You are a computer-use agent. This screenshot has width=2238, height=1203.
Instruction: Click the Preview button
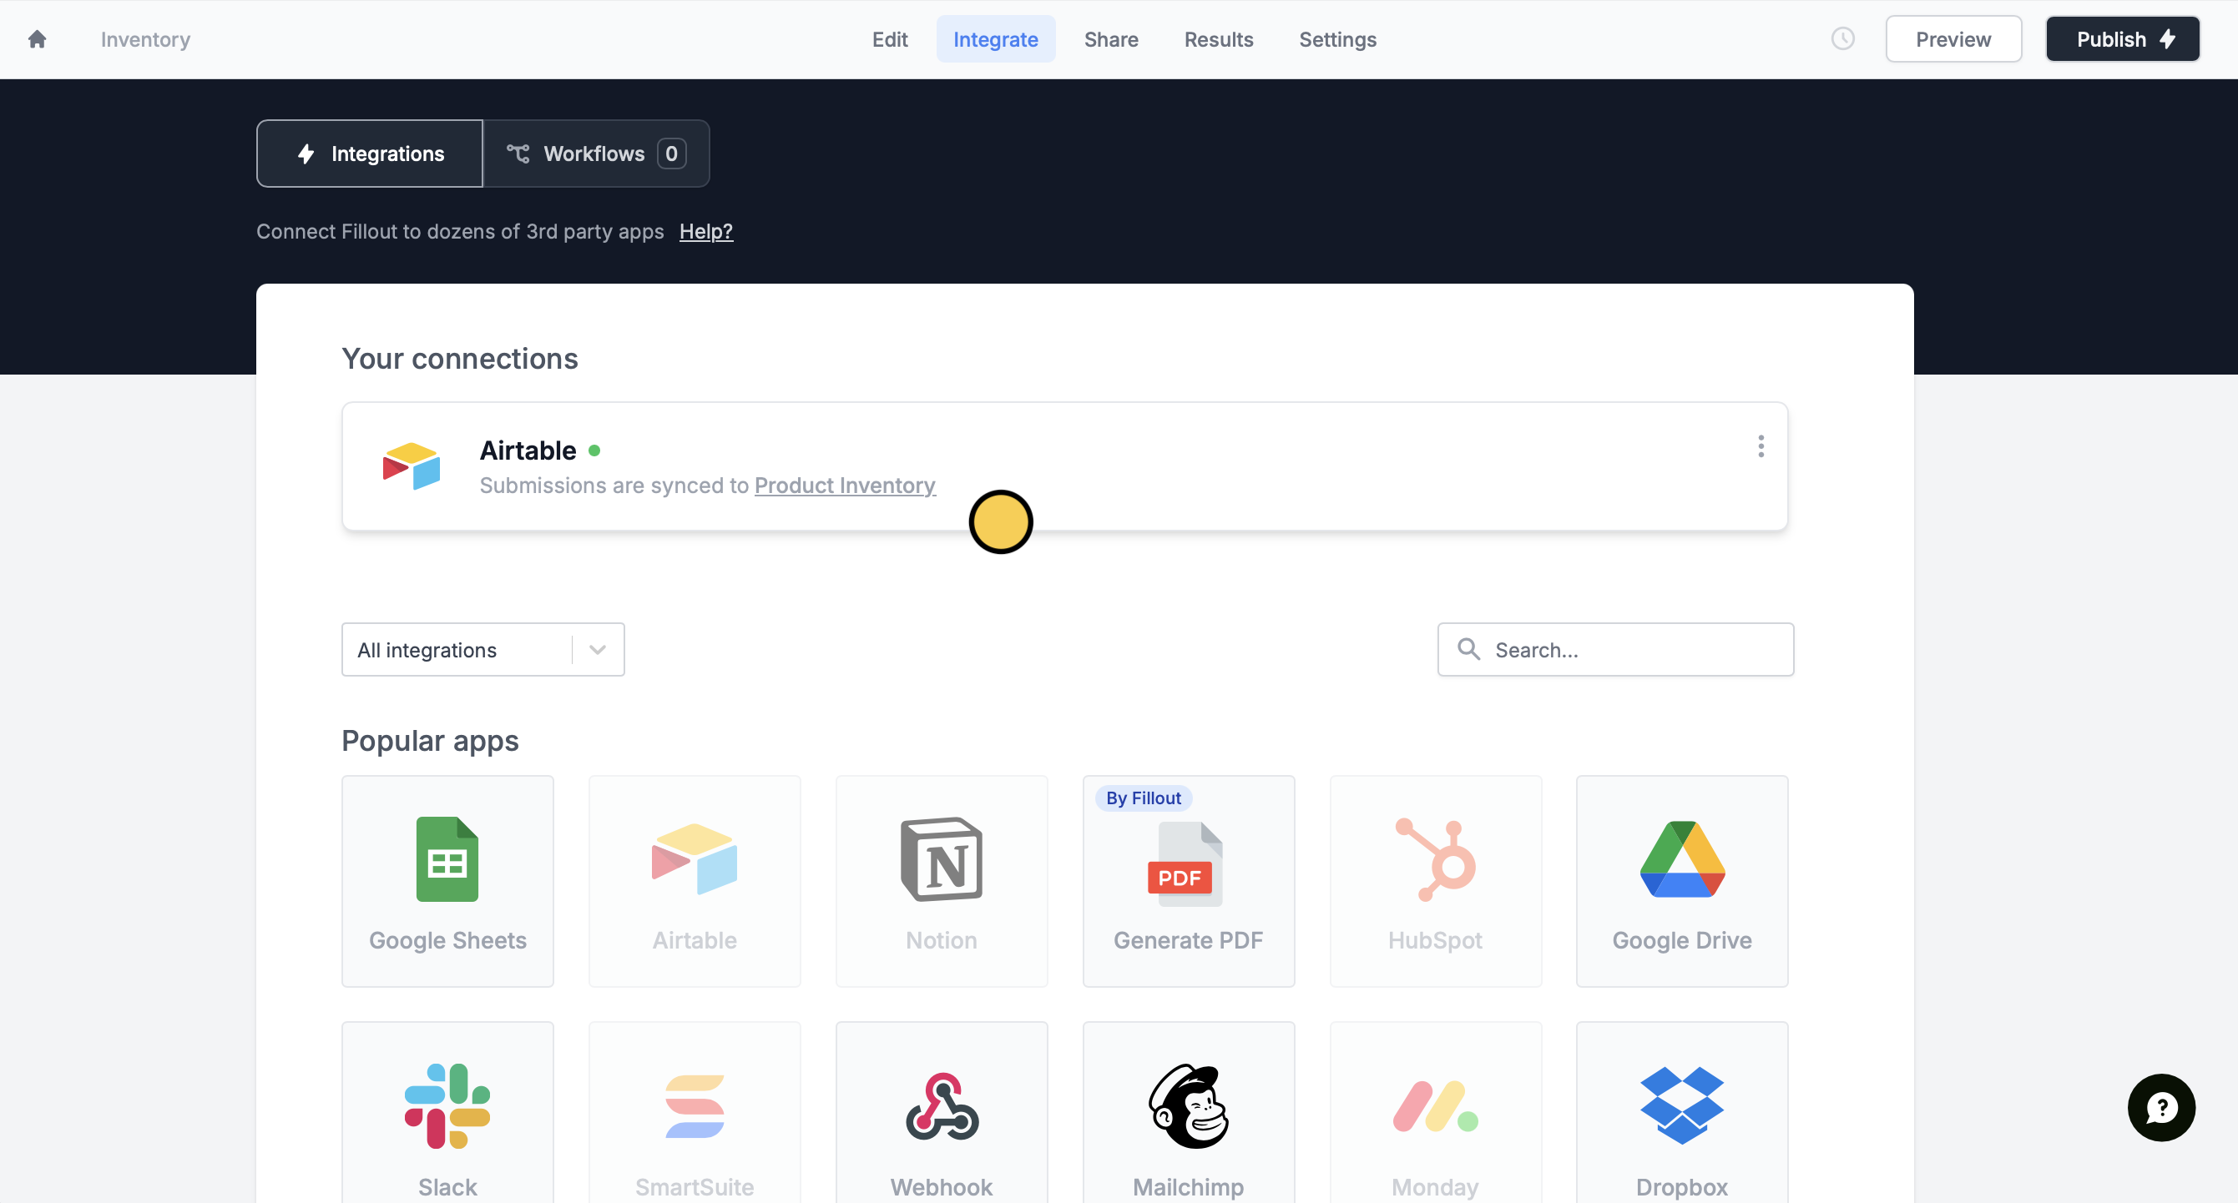click(x=1953, y=39)
